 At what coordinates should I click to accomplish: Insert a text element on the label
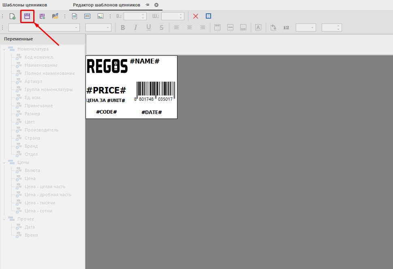tap(75, 16)
